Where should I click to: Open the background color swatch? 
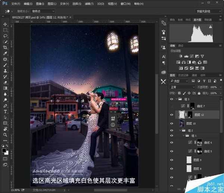tap(7, 153)
